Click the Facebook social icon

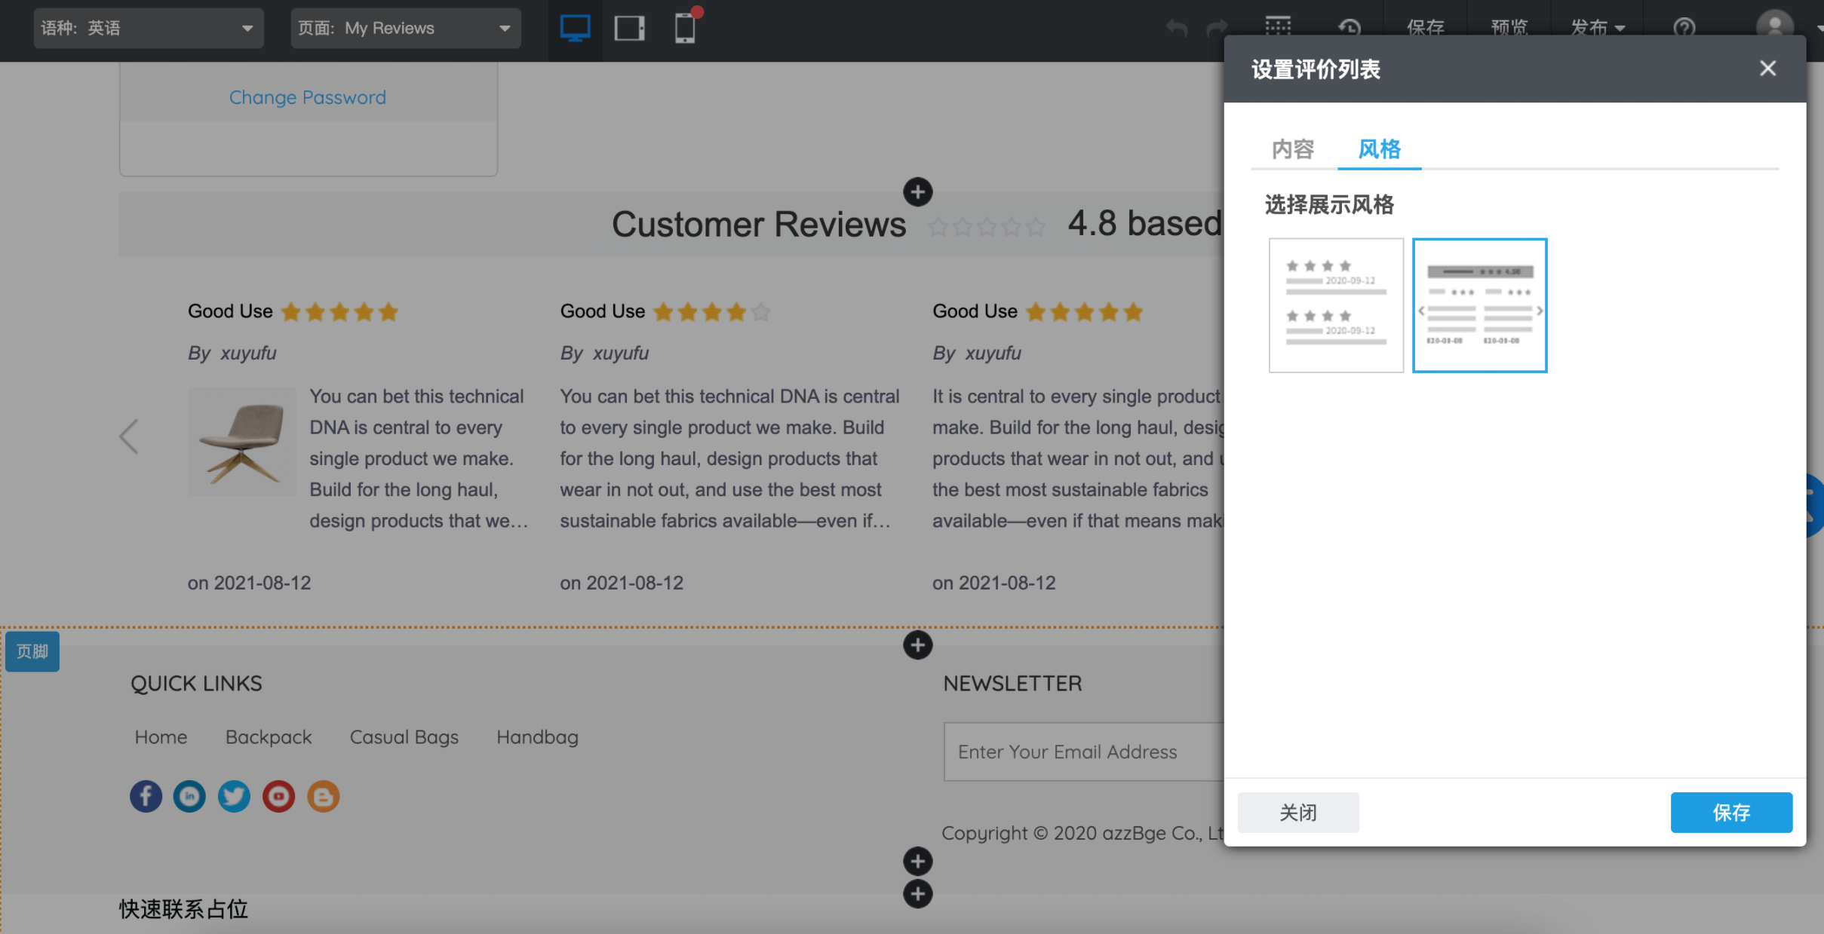pos(146,796)
